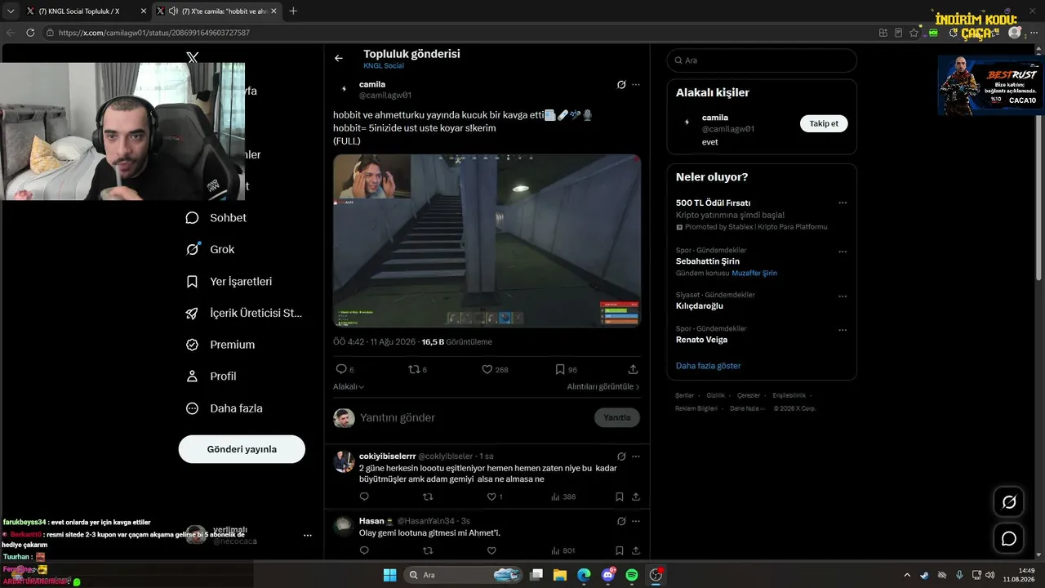Open the KNGL Social community link

pos(384,65)
